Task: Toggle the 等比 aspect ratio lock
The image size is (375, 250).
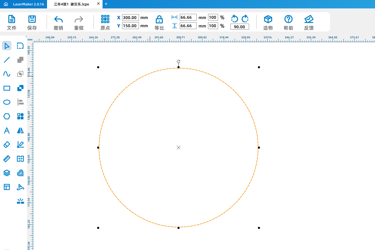Action: coord(159,23)
